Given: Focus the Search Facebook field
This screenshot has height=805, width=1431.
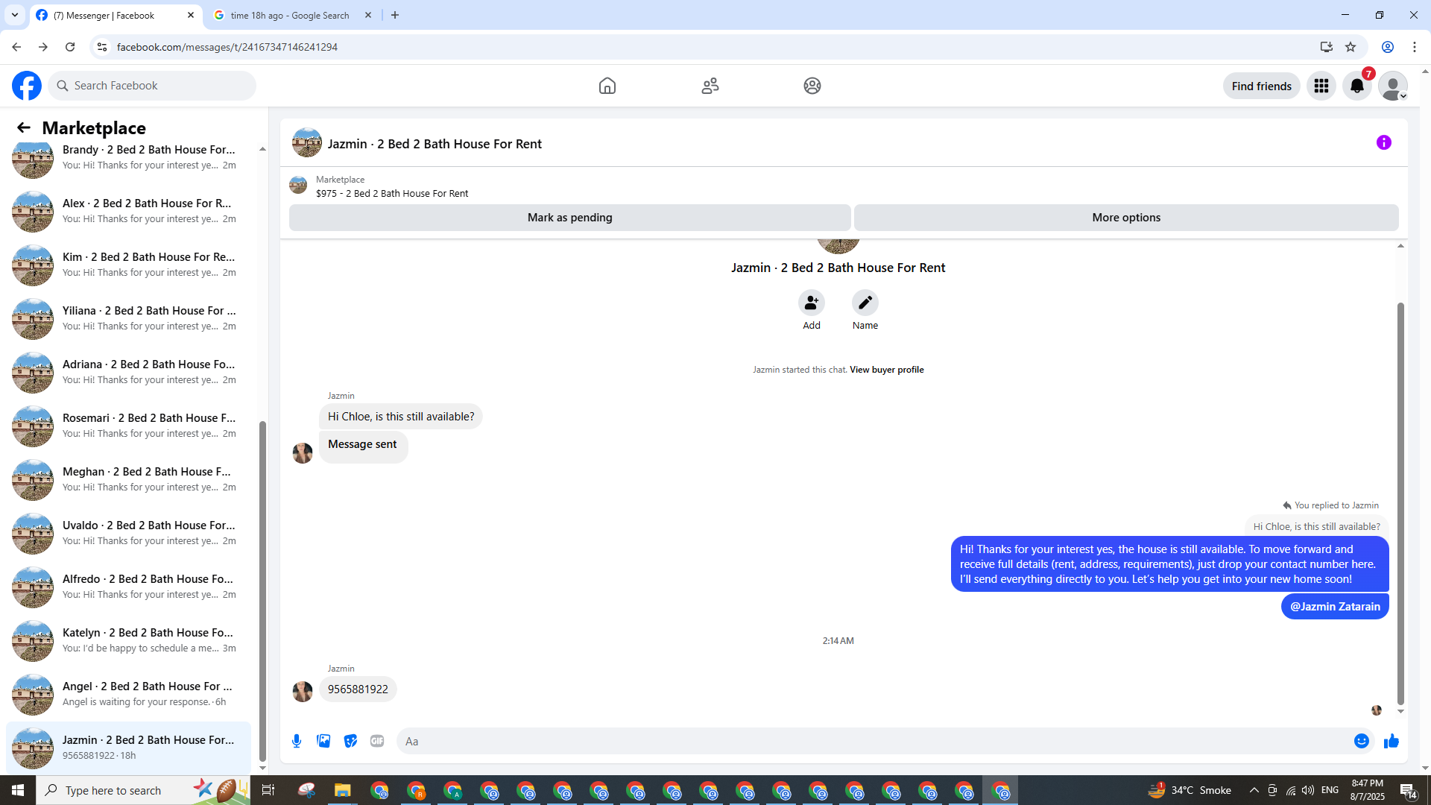Looking at the screenshot, I should [x=152, y=86].
